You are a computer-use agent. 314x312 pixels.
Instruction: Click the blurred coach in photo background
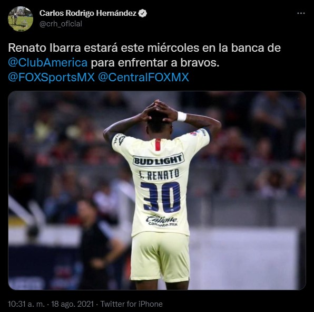(x=95, y=243)
